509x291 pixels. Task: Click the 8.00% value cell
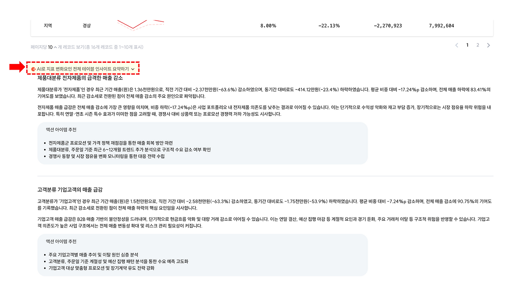pos(268,26)
